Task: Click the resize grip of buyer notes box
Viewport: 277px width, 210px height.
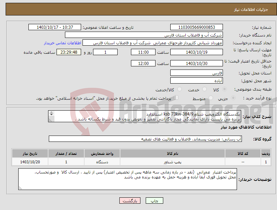Action: tap(20, 188)
